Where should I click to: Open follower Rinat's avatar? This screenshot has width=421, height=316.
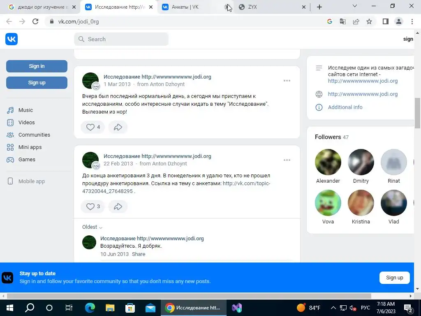(x=393, y=162)
